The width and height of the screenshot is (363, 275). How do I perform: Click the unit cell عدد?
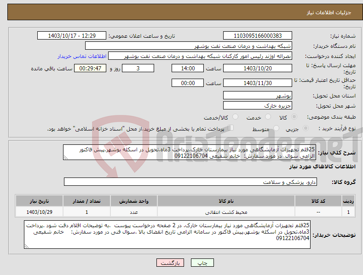134,212
